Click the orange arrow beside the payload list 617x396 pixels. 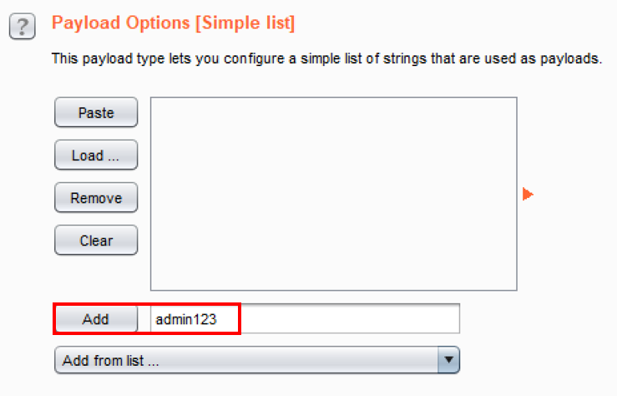pos(527,195)
